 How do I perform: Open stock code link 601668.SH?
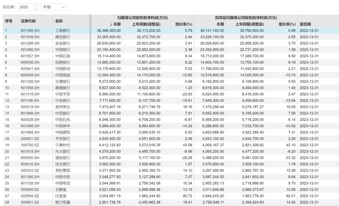click(30, 132)
